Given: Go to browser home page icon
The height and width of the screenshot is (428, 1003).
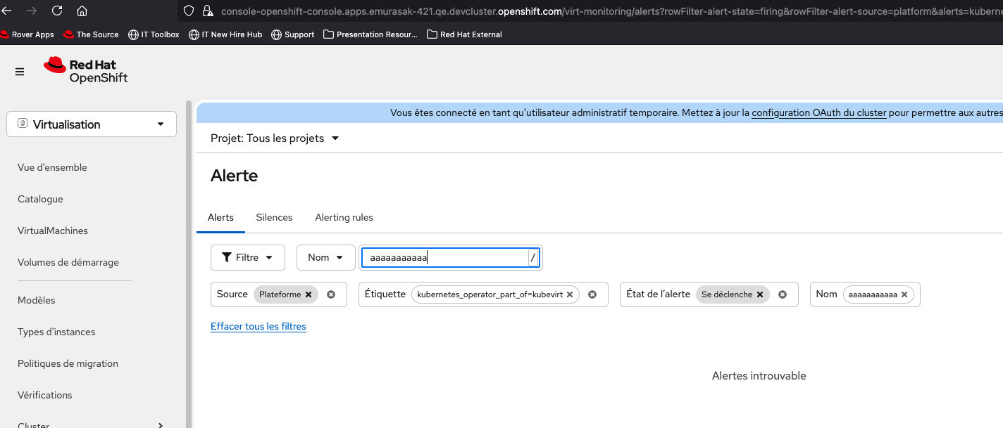Looking at the screenshot, I should coord(82,11).
